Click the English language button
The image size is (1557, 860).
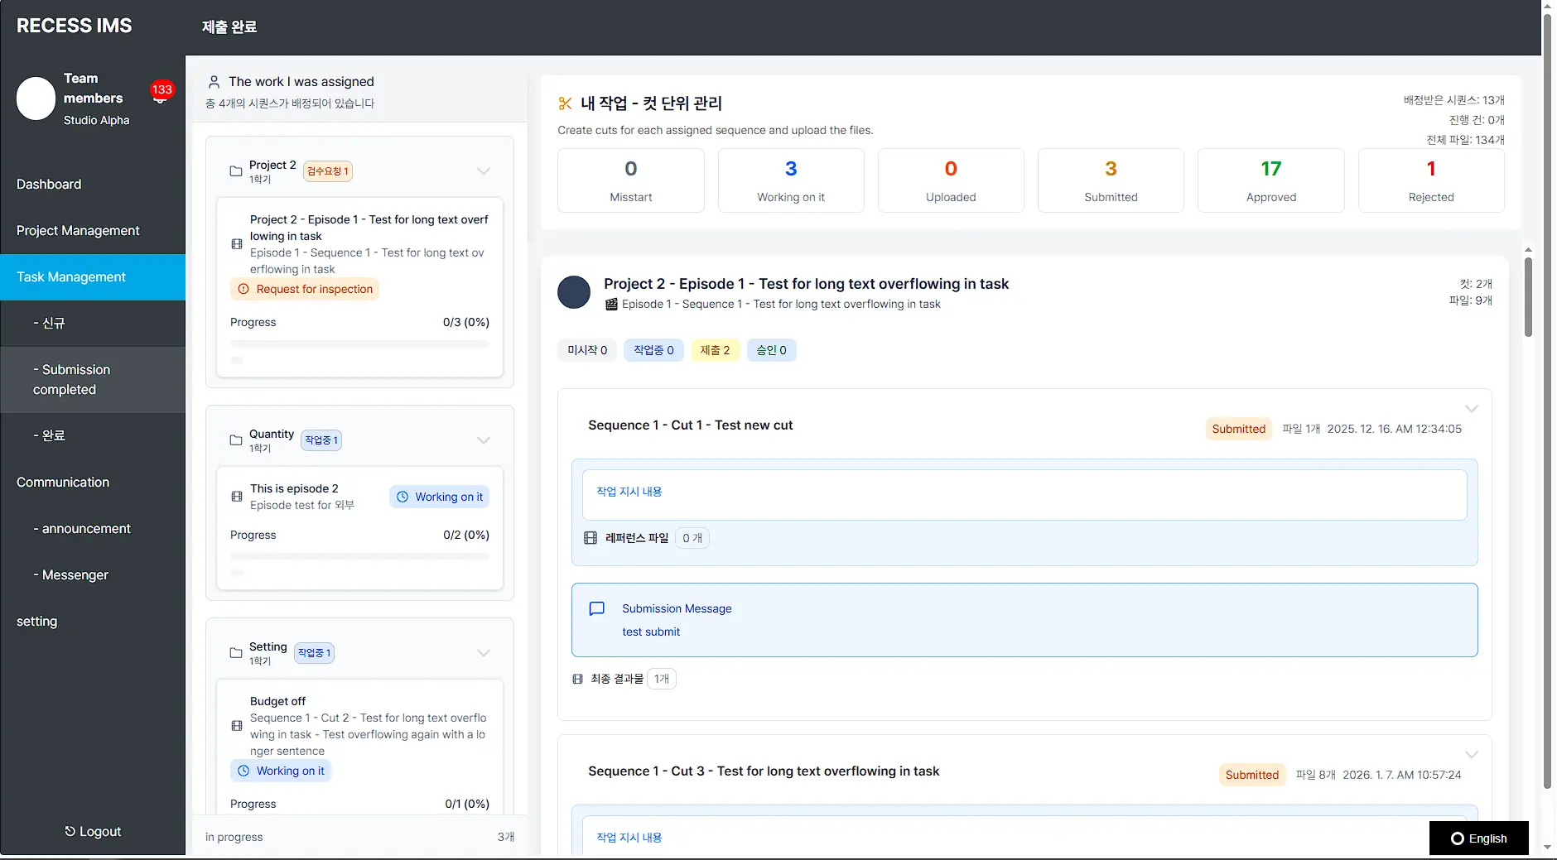point(1480,838)
